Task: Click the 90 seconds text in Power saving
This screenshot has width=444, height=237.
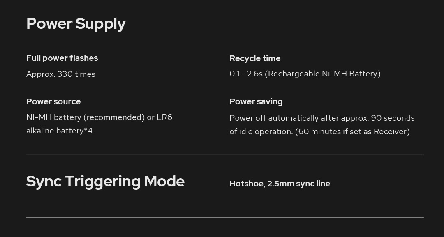Action: [393, 118]
